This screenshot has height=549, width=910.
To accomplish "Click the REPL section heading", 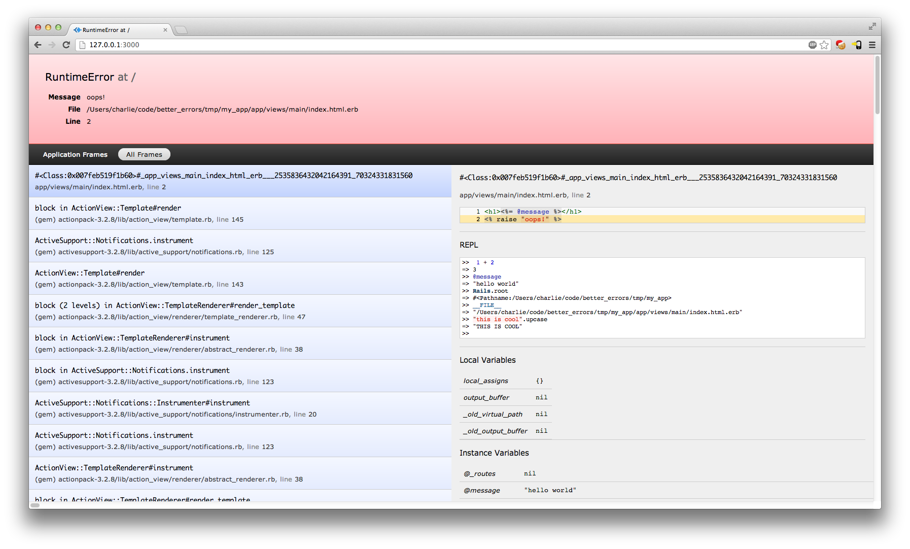I will [x=469, y=245].
